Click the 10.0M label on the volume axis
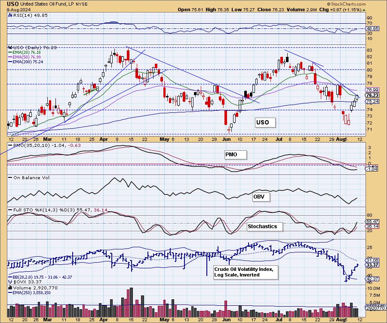The width and height of the screenshot is (387, 323). click(x=374, y=289)
